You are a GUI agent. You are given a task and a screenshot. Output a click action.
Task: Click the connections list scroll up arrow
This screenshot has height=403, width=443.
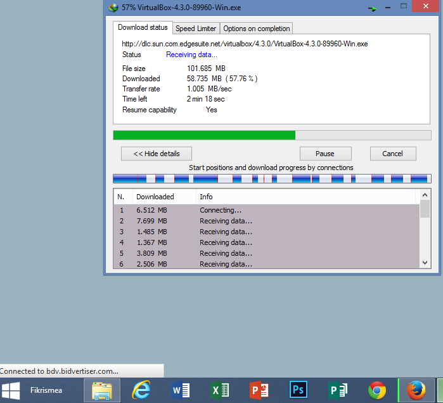click(x=425, y=195)
